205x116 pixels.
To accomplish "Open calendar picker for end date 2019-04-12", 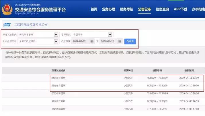I will pyautogui.click(x=120, y=41).
